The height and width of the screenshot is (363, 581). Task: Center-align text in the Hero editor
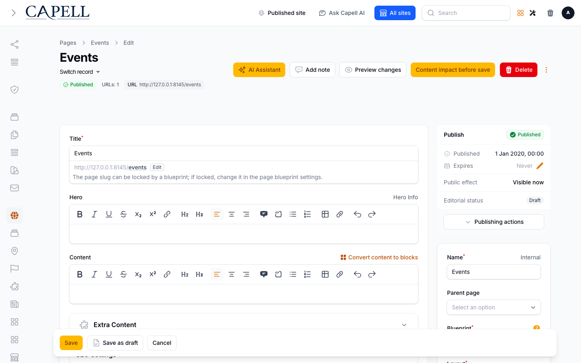point(232,214)
